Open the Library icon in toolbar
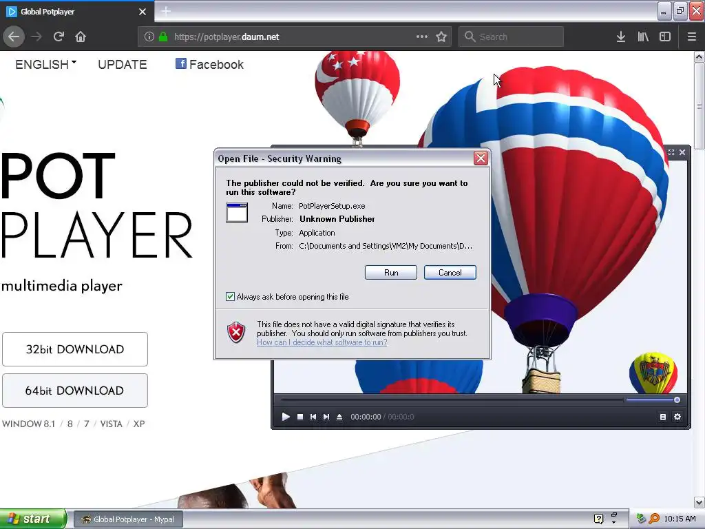Viewport: 705px width, 529px height. click(x=643, y=37)
